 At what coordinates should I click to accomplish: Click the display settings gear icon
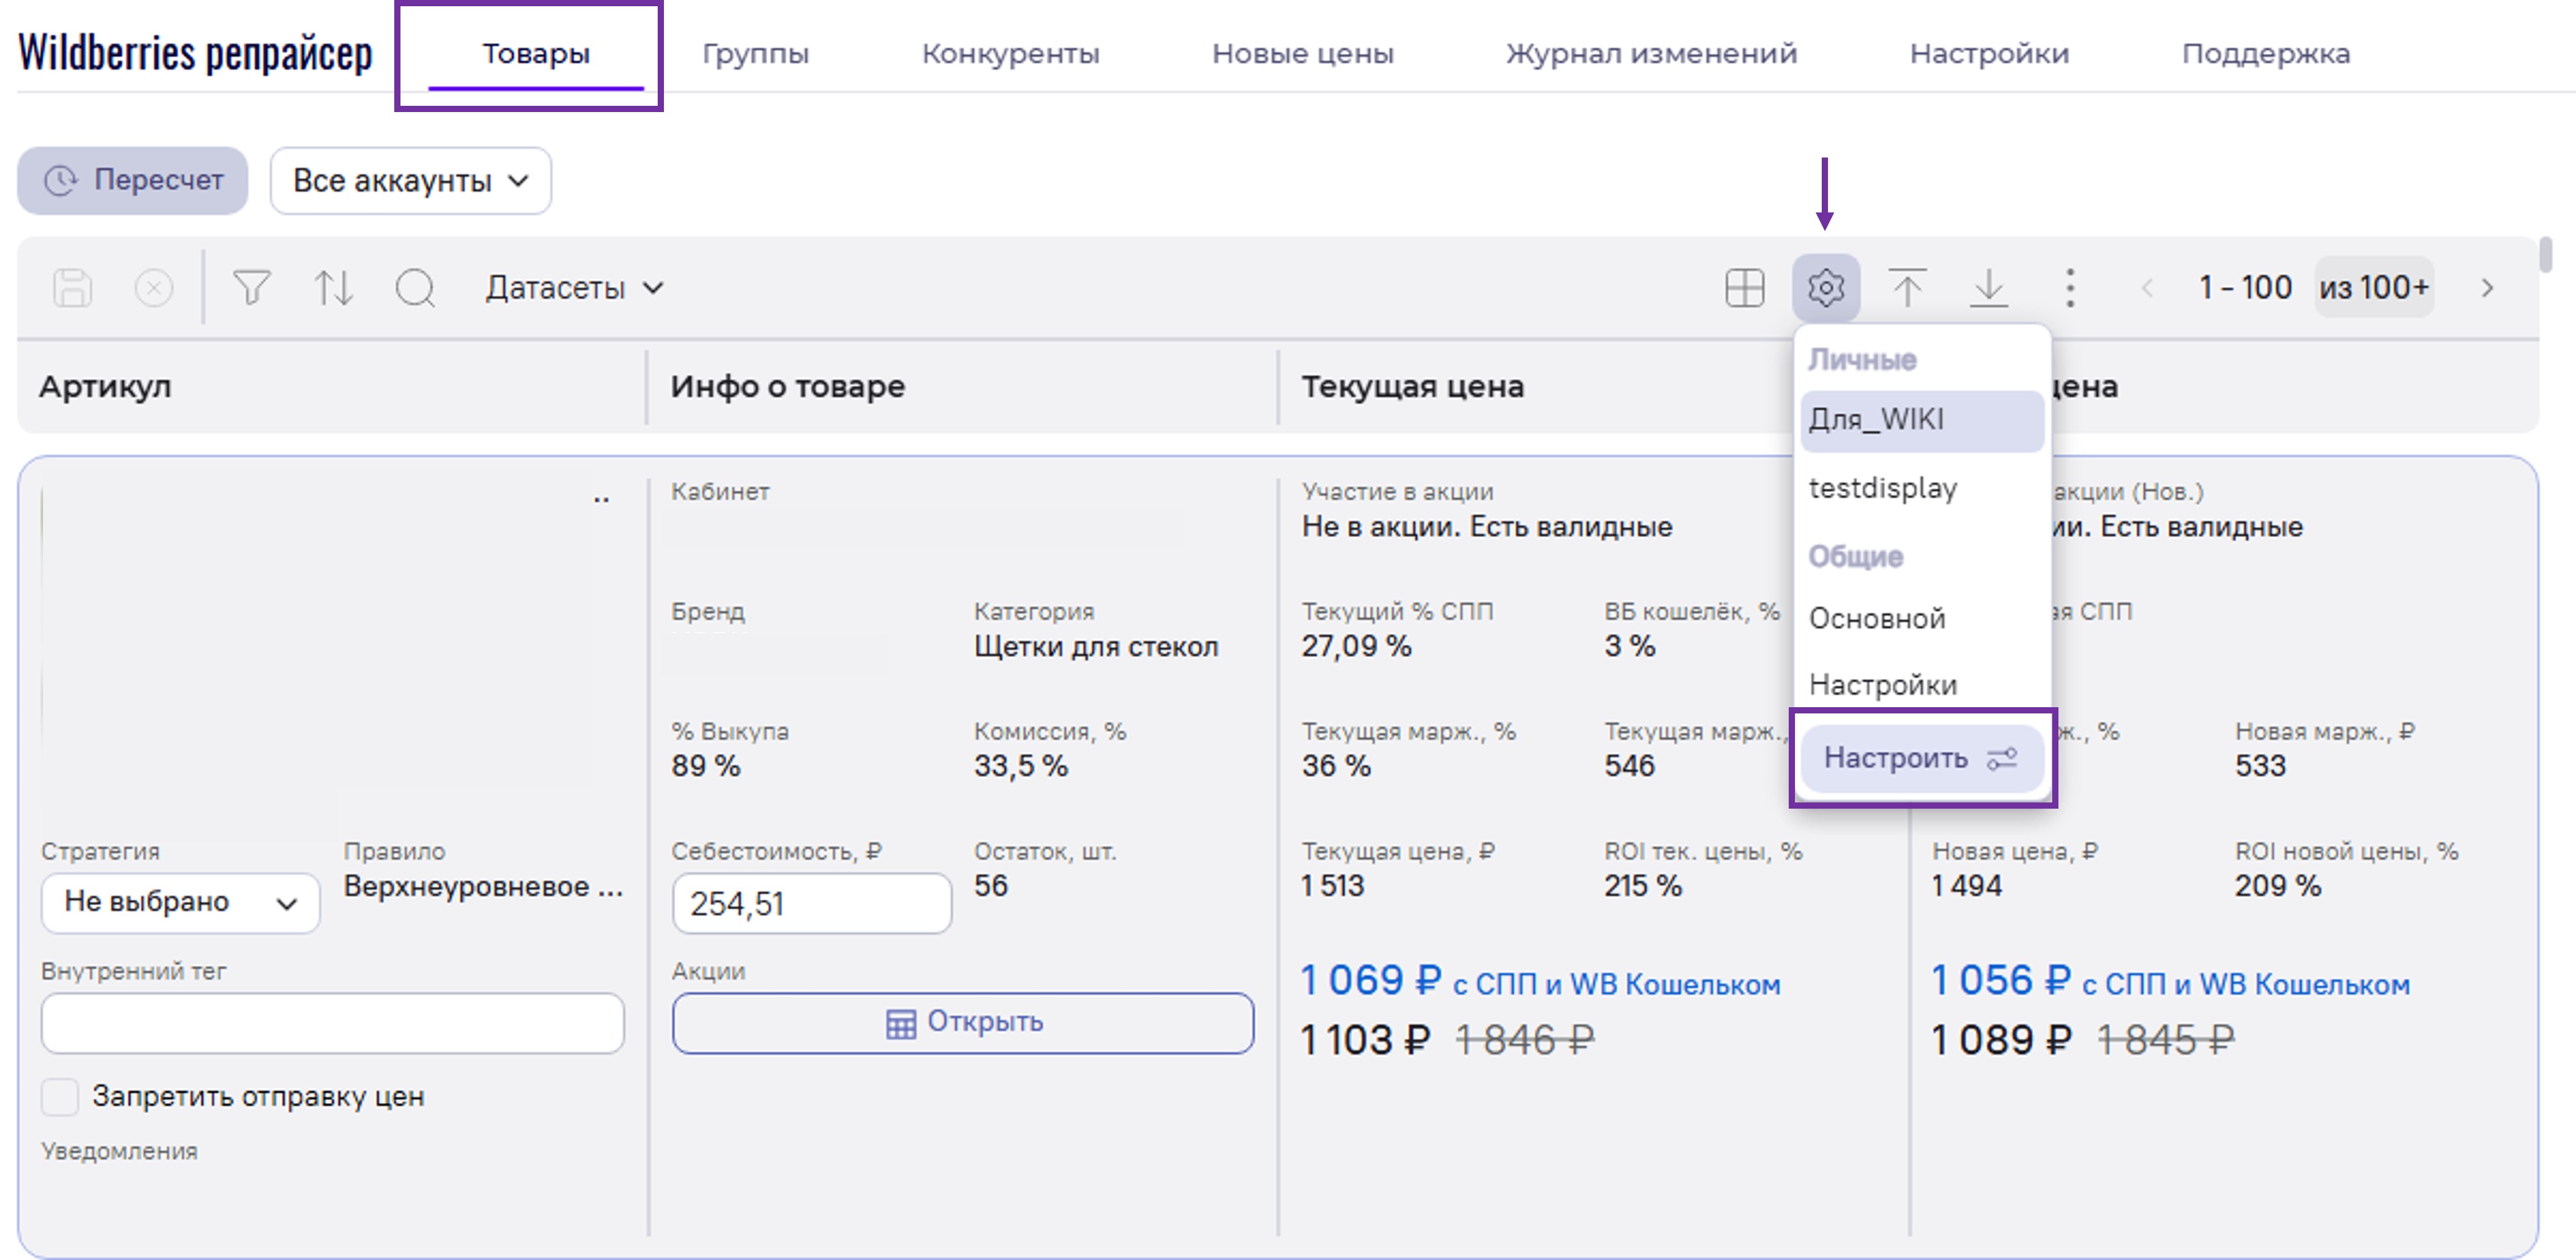[1825, 288]
